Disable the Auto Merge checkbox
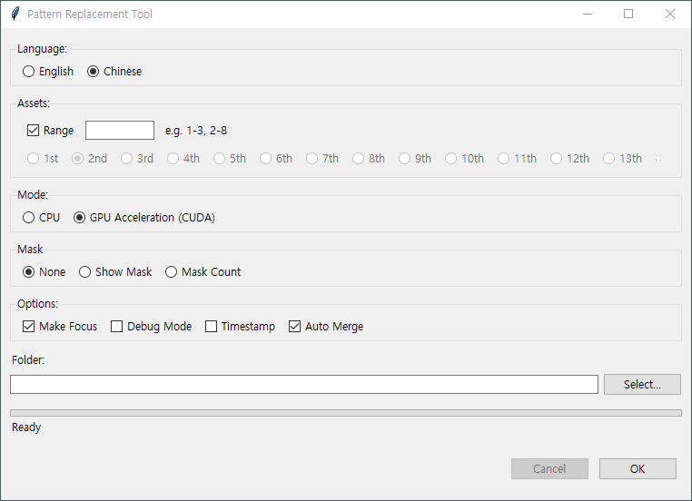 click(294, 327)
